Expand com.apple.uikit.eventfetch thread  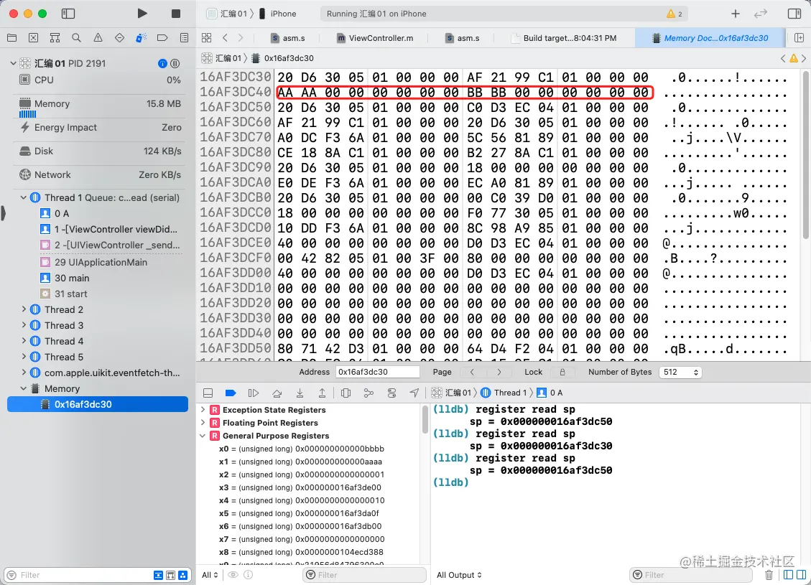(23, 372)
